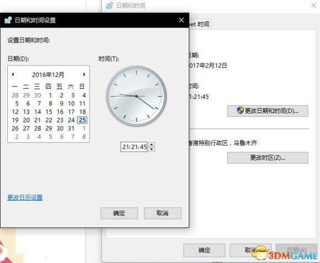The image size is (320, 263).
Task: Click the time field showing 21:21:45
Action: point(134,147)
